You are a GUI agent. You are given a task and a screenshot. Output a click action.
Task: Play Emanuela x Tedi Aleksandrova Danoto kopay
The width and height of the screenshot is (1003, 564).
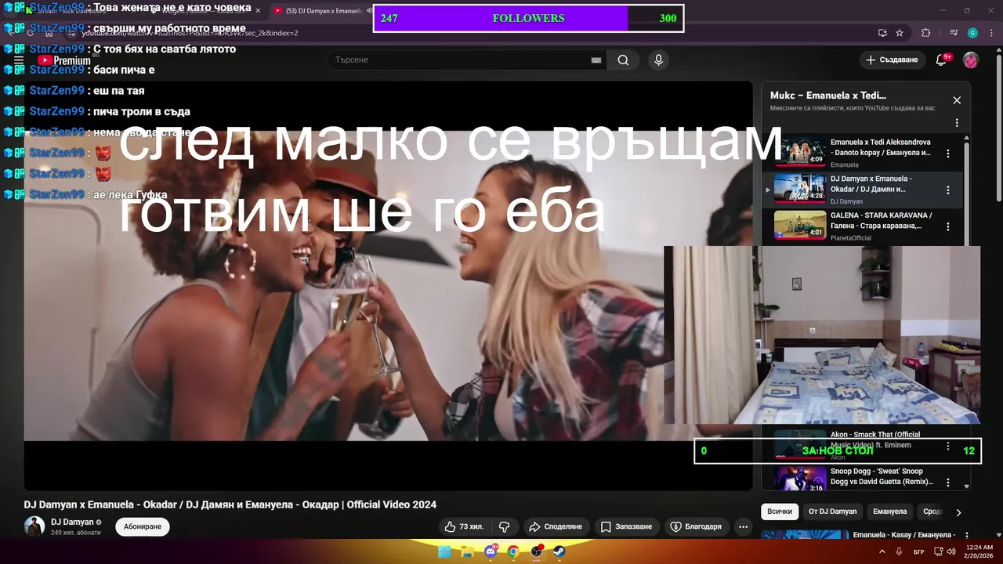click(x=862, y=154)
